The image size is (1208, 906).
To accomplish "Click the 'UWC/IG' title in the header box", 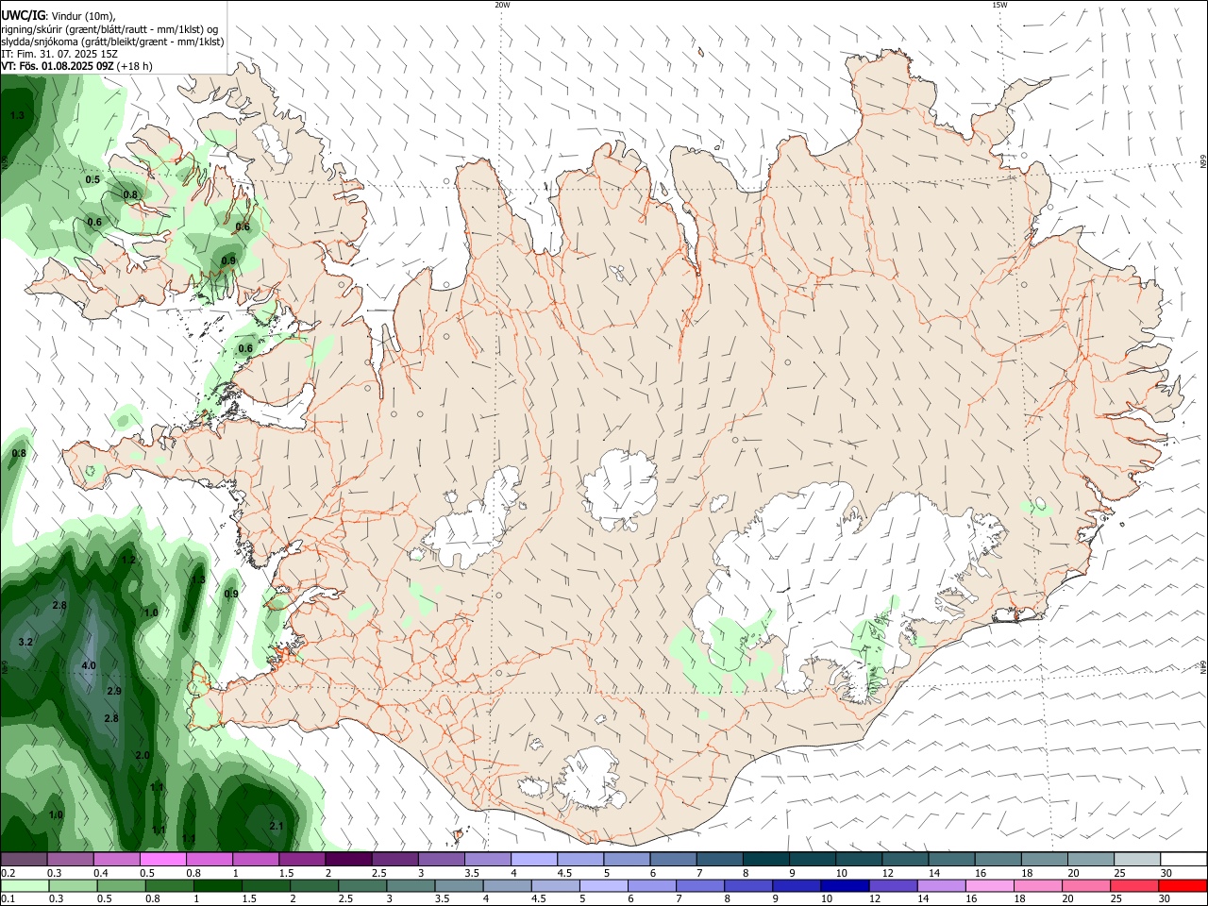I will [23, 14].
